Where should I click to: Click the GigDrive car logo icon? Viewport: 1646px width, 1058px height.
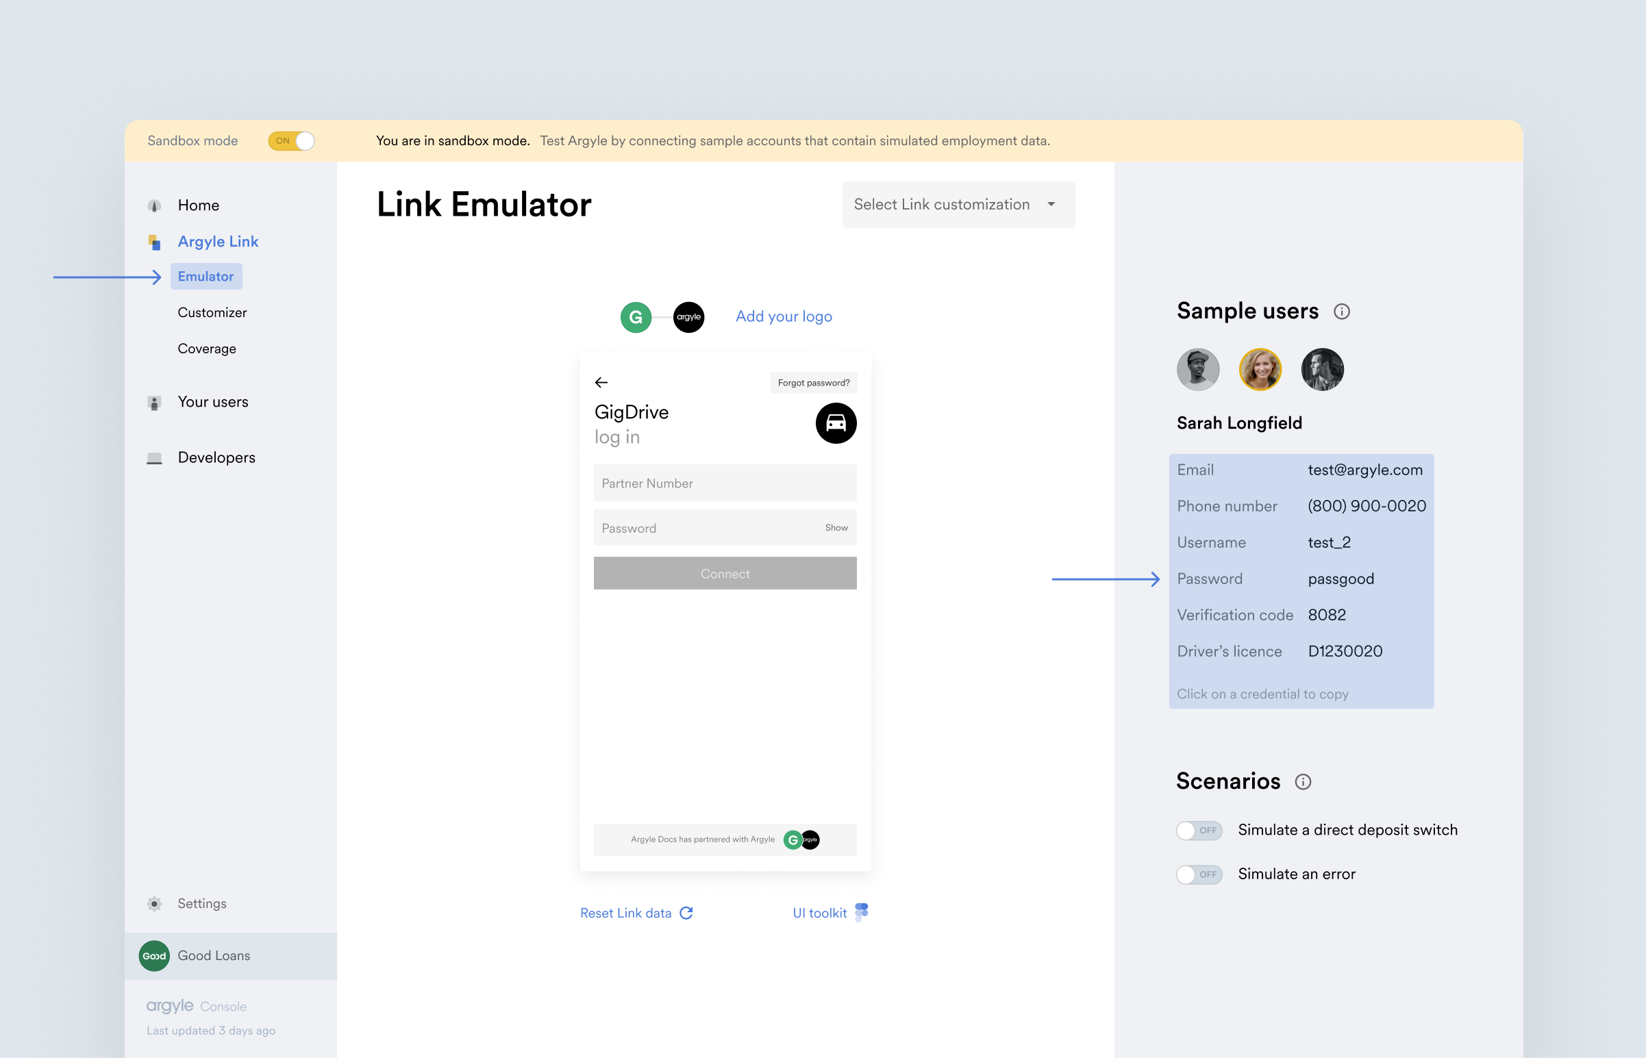click(836, 423)
